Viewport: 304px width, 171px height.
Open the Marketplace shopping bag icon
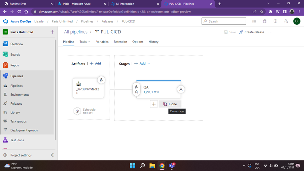point(265,21)
